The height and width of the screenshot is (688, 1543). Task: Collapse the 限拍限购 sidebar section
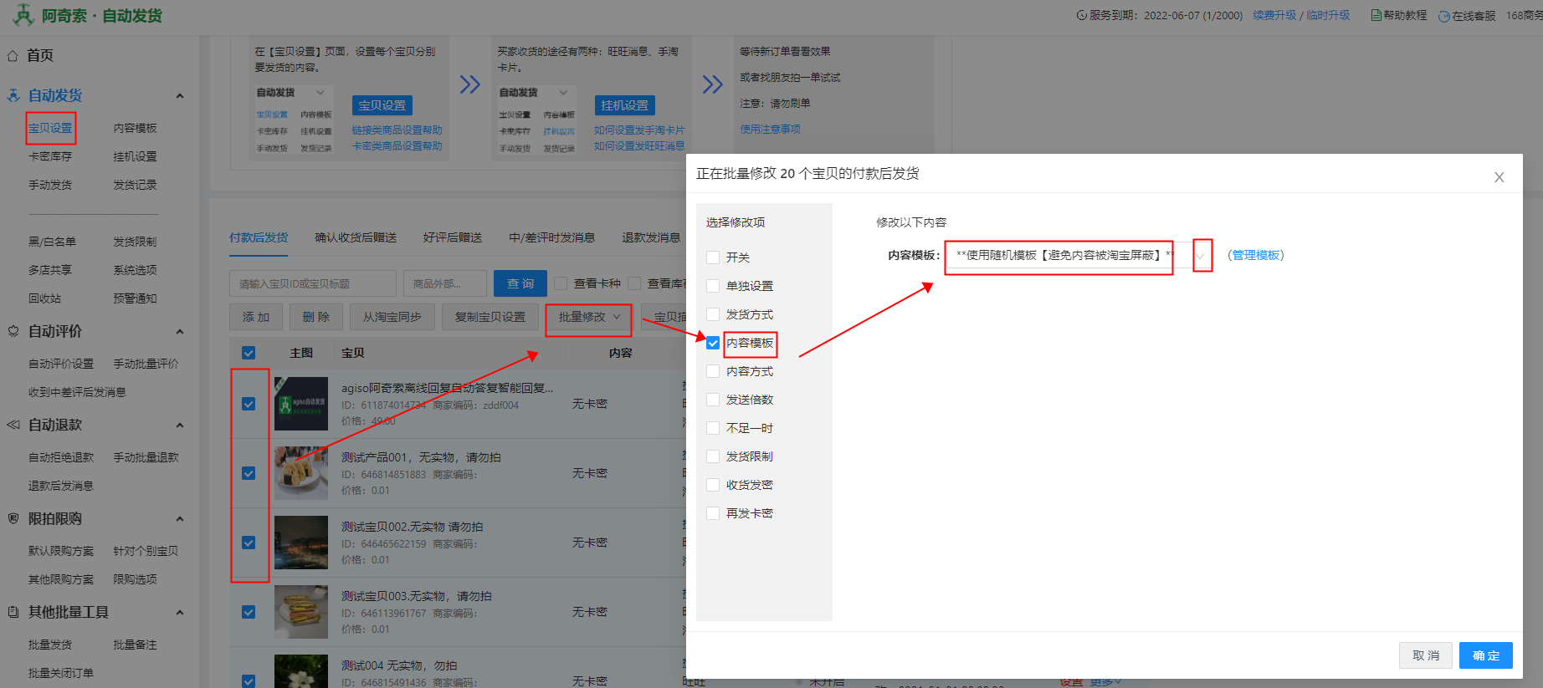pos(180,519)
